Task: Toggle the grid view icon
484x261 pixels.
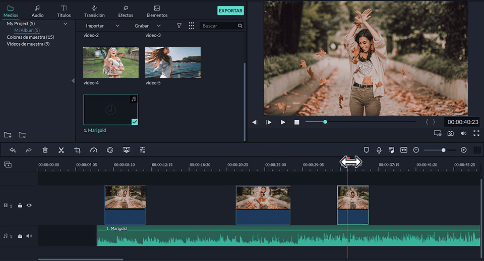Action: click(x=192, y=26)
